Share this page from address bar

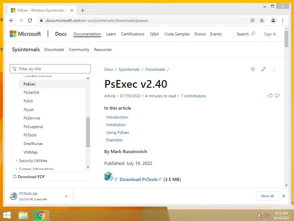coord(253,20)
